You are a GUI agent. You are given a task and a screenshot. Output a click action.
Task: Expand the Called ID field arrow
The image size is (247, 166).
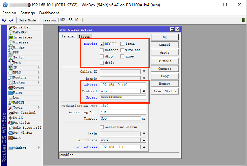tap(144, 71)
